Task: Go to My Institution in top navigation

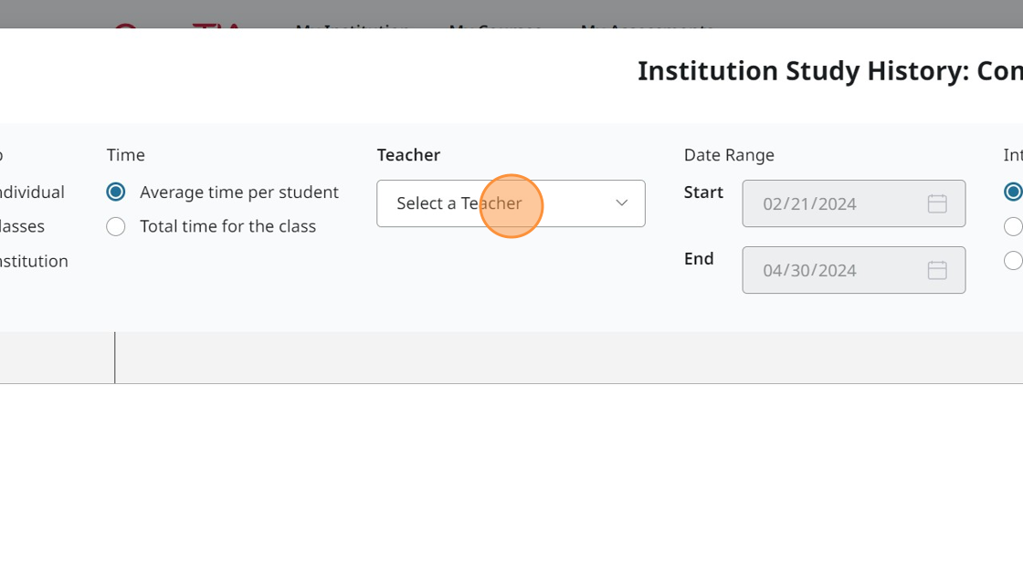Action: [353, 27]
